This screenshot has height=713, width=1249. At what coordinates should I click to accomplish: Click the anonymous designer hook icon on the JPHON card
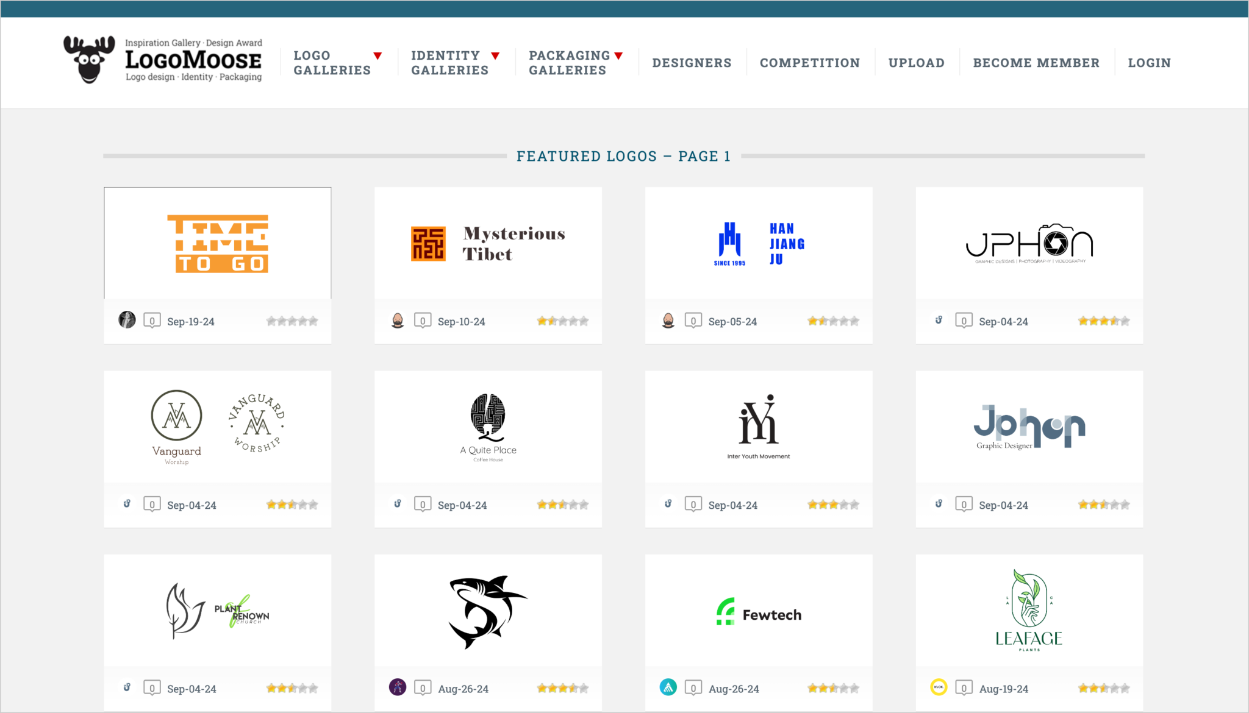938,320
